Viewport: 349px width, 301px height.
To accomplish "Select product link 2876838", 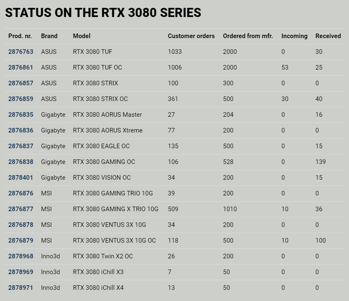I will point(21,162).
